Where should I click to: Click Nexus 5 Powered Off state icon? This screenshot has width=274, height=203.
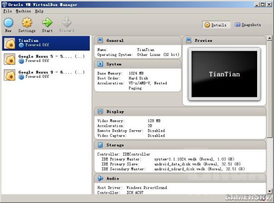pyautogui.click(x=21, y=61)
